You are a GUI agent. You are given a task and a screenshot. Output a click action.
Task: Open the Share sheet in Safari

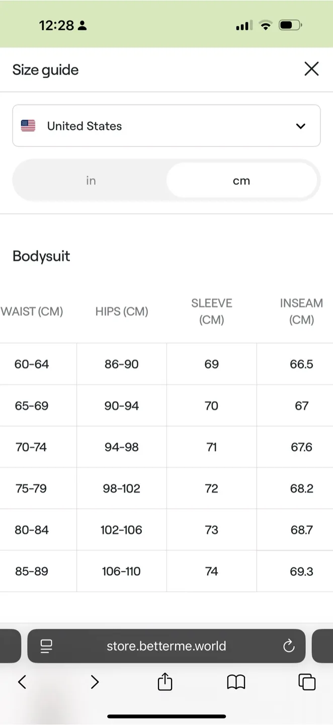click(x=164, y=682)
